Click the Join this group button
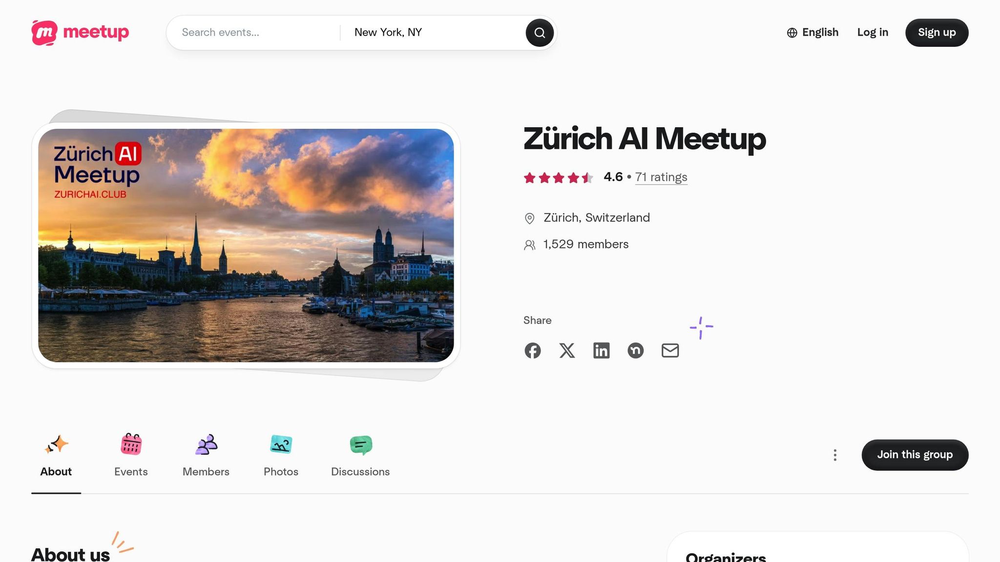The width and height of the screenshot is (1000, 562). [x=915, y=455]
